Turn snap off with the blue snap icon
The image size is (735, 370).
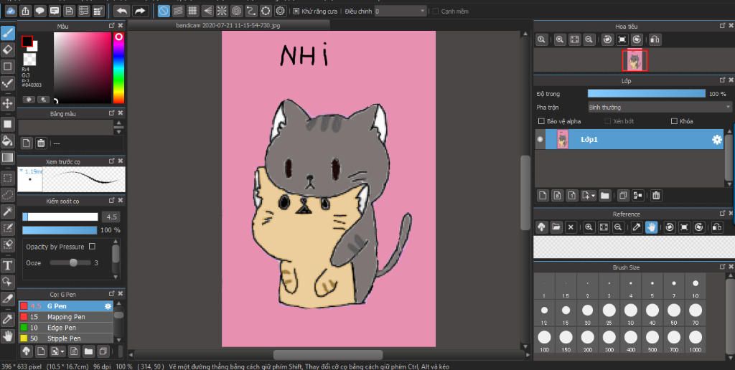coord(164,10)
